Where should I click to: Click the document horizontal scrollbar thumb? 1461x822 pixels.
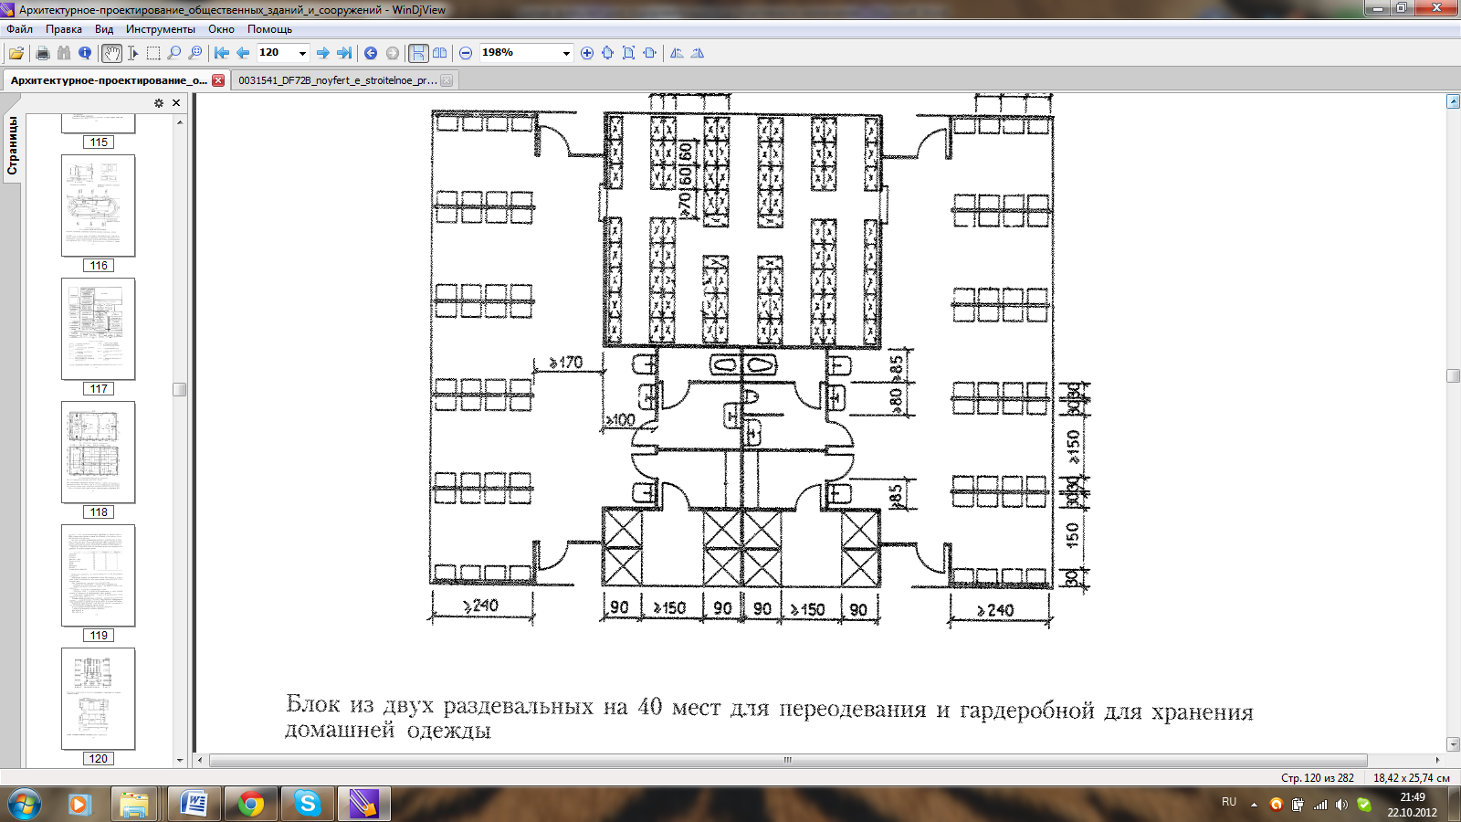(x=788, y=760)
